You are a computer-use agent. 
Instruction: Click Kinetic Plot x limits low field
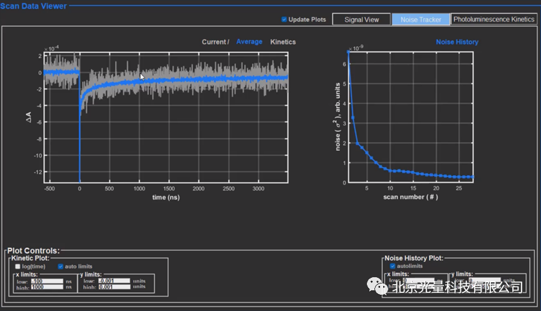tap(47, 282)
